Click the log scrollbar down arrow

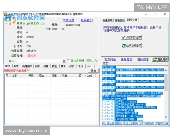[x=166, y=117]
